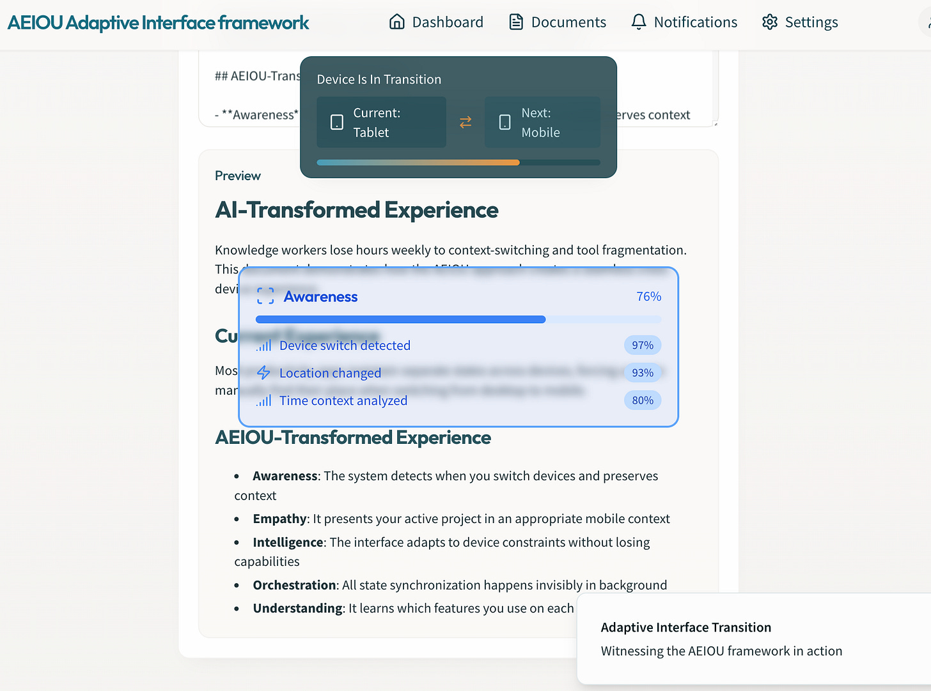Open the Notifications menu item
931x691 pixels.
684,22
